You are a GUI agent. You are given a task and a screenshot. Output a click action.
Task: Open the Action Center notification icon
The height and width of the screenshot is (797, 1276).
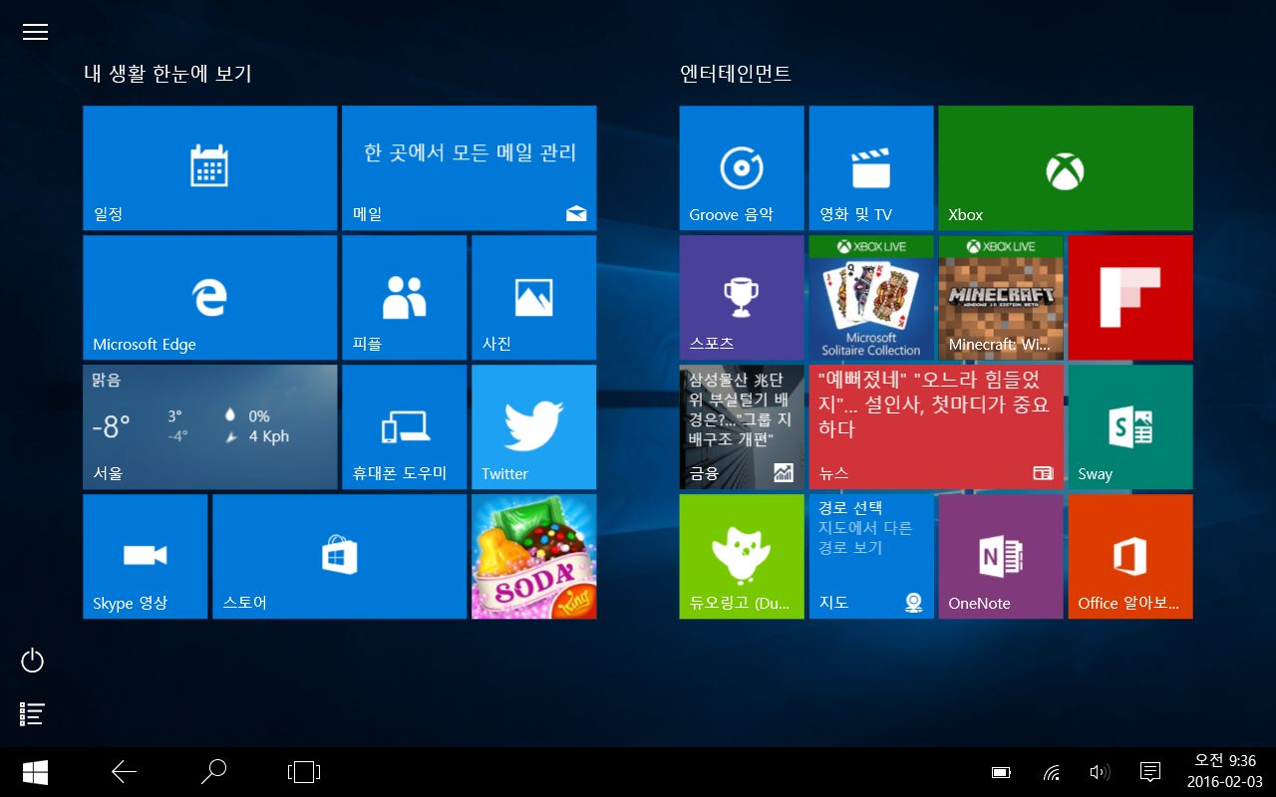[x=1149, y=772]
